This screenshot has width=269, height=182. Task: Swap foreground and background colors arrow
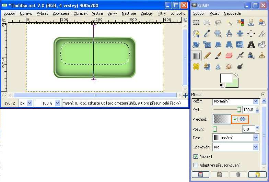click(x=236, y=75)
